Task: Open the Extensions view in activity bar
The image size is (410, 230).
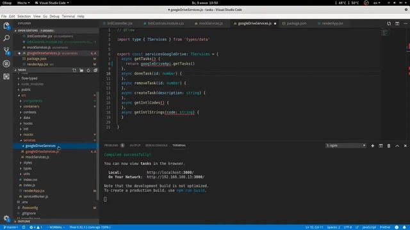Action: pyautogui.click(x=6, y=76)
